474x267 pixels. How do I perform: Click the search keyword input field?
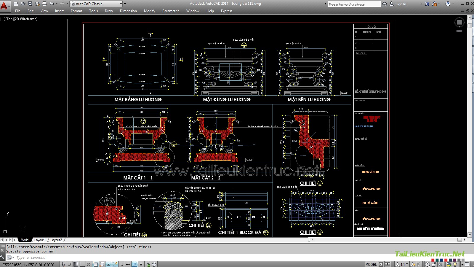tap(354, 4)
